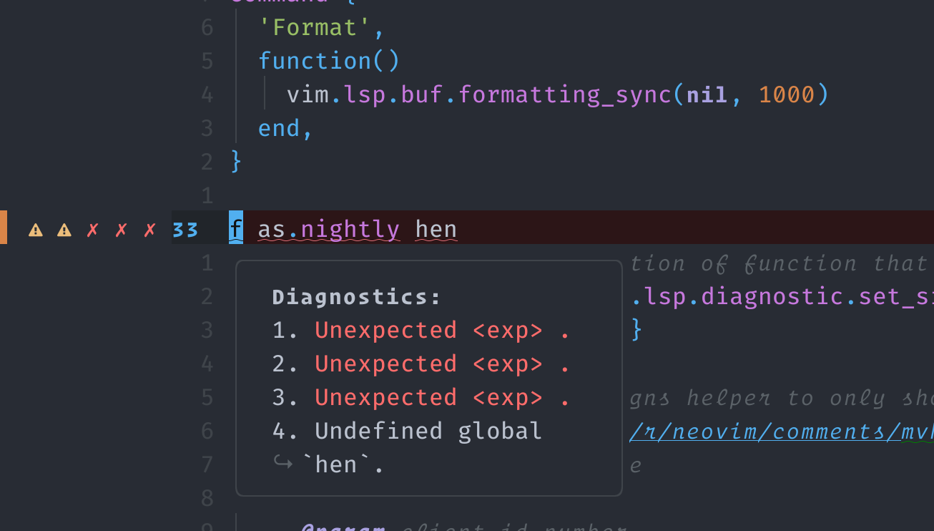Click the underlined misspelled word nightly
Image resolution: width=934 pixels, height=531 pixels.
(350, 228)
